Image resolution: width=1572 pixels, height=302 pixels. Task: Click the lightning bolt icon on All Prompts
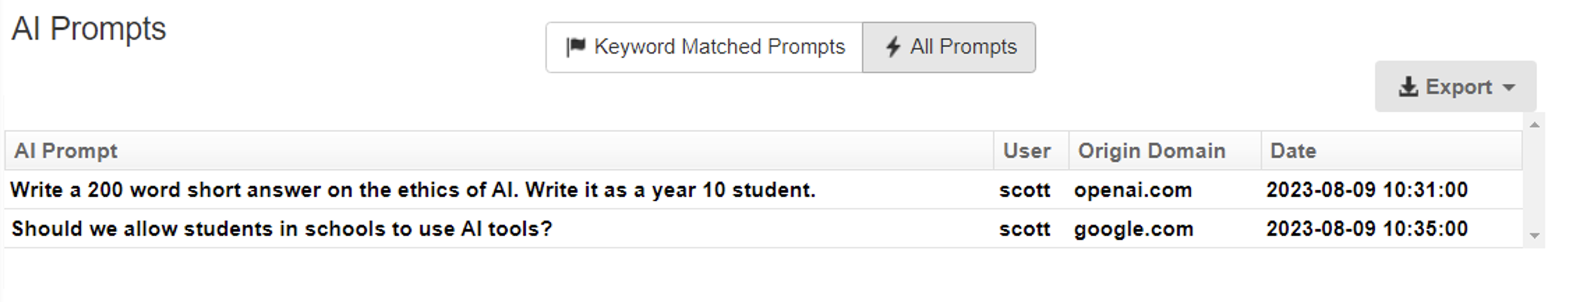[893, 47]
